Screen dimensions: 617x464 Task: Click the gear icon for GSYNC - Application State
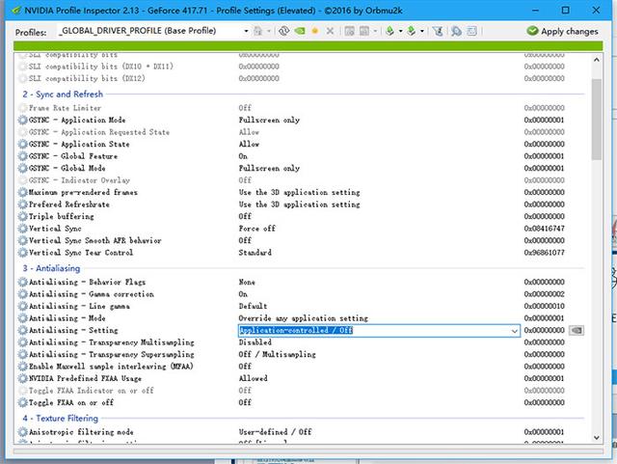tap(23, 144)
